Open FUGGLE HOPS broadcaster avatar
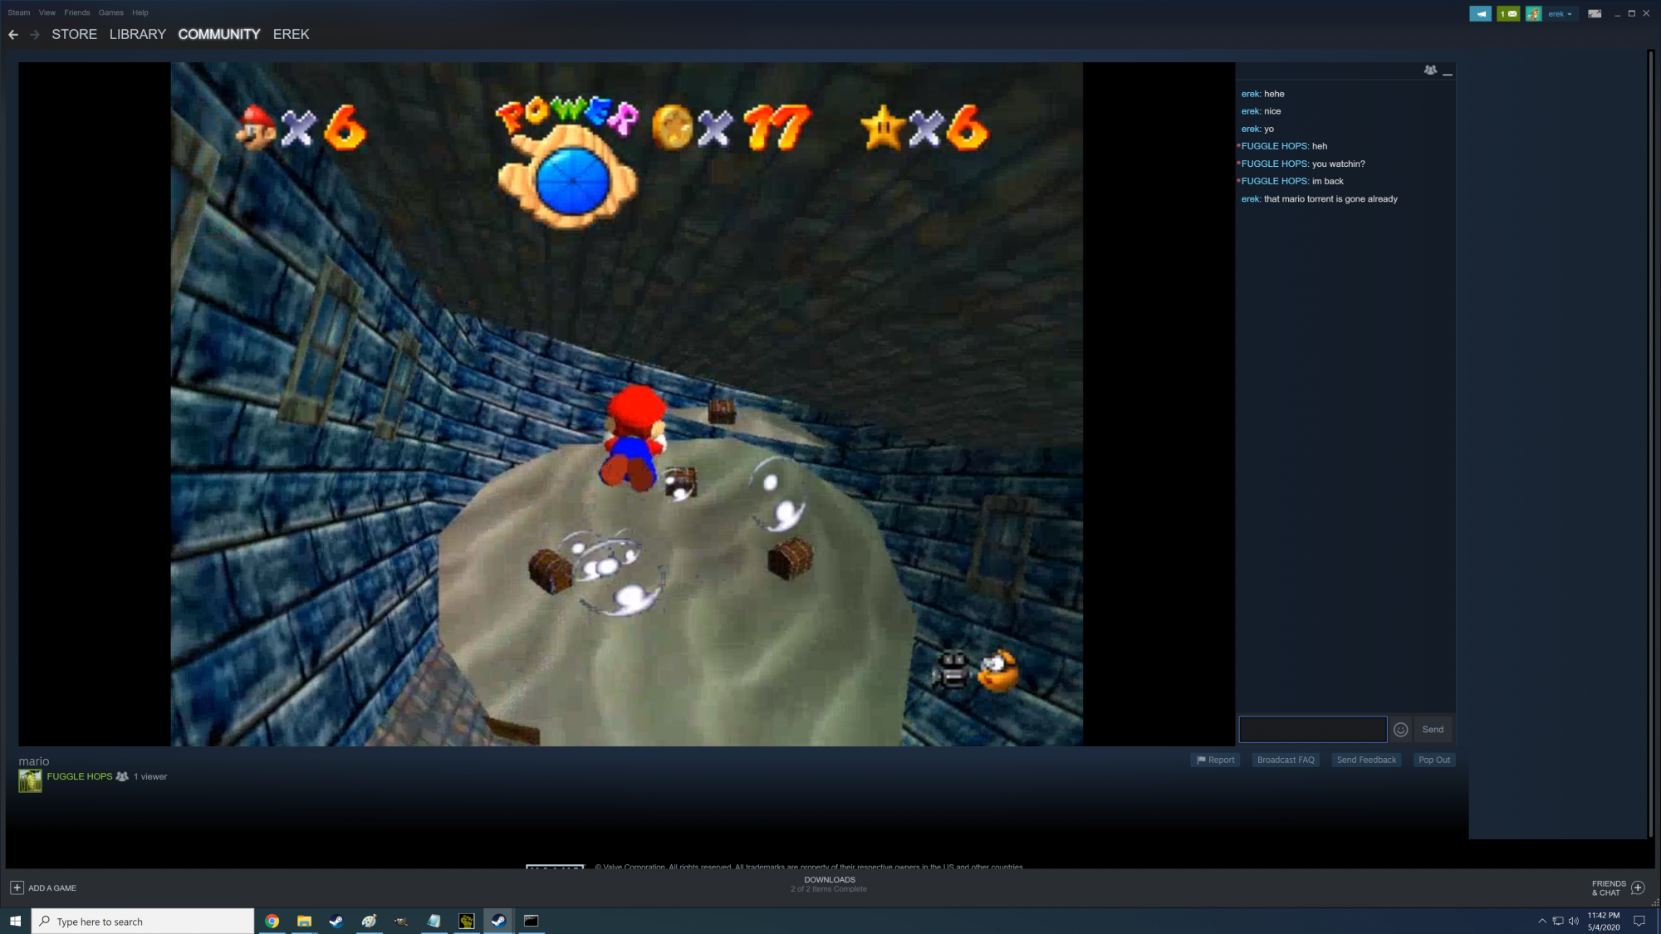 pyautogui.click(x=30, y=780)
